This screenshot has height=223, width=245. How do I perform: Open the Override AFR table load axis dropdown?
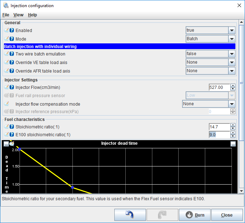coord(232,71)
